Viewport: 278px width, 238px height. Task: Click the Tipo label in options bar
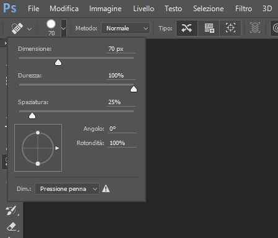click(165, 29)
